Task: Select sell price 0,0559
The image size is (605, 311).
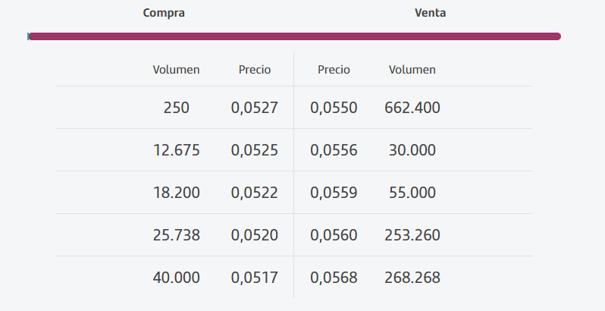Action: (x=334, y=193)
